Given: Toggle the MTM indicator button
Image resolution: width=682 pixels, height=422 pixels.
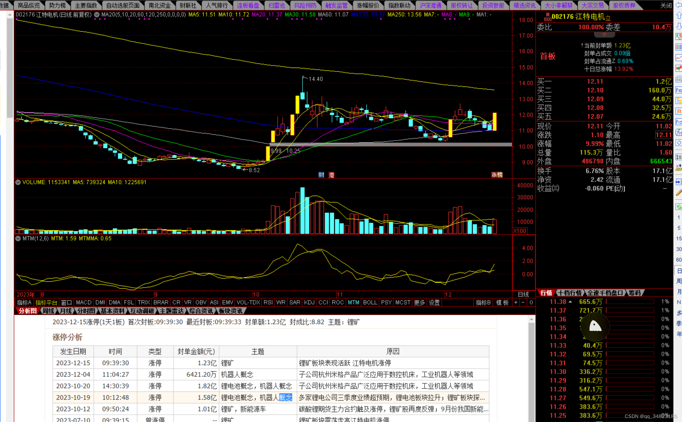Looking at the screenshot, I should (353, 303).
